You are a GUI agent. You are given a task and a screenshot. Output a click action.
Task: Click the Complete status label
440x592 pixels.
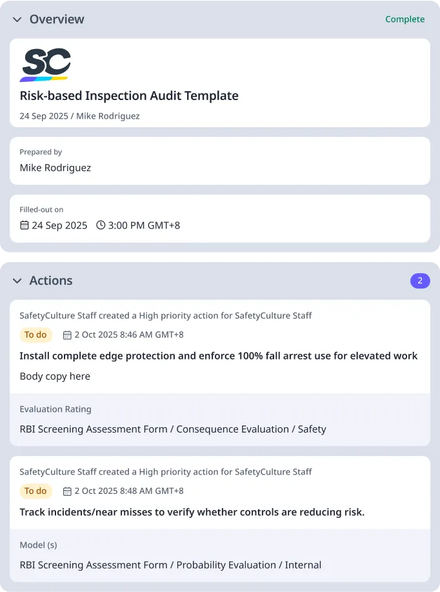point(405,19)
